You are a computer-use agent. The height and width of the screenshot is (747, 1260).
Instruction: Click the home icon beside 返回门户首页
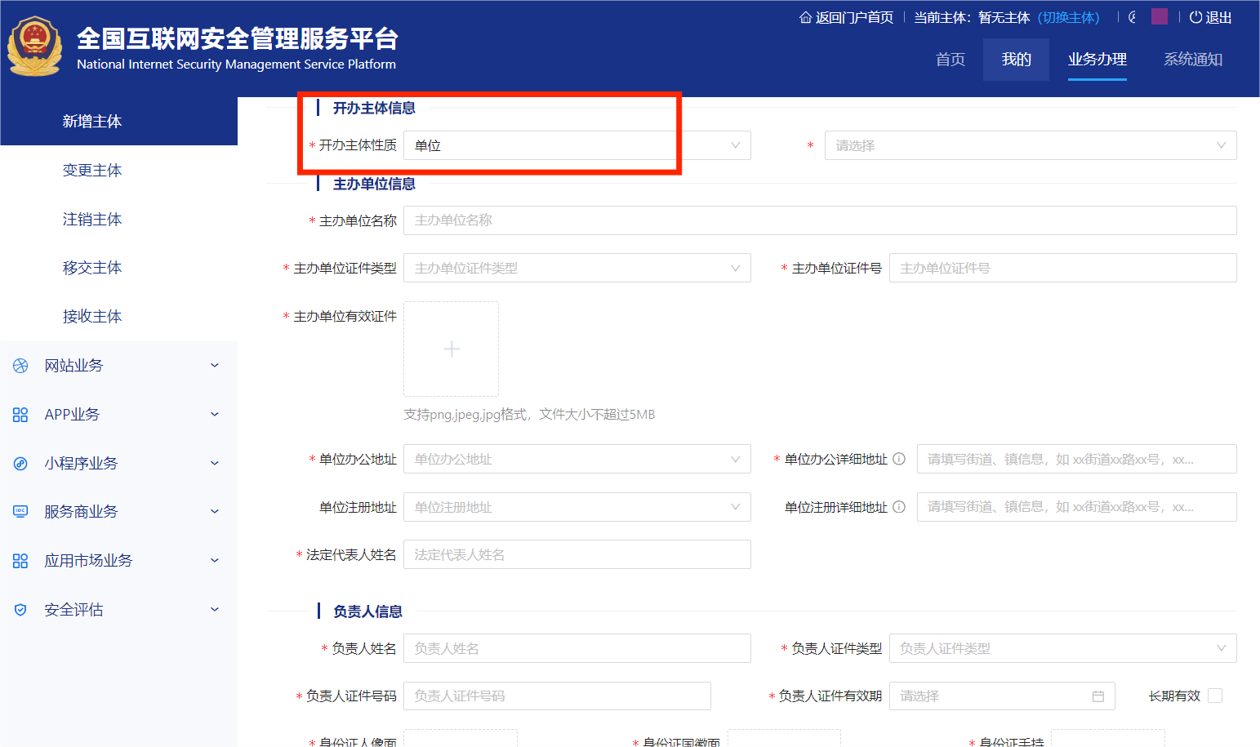pos(804,16)
